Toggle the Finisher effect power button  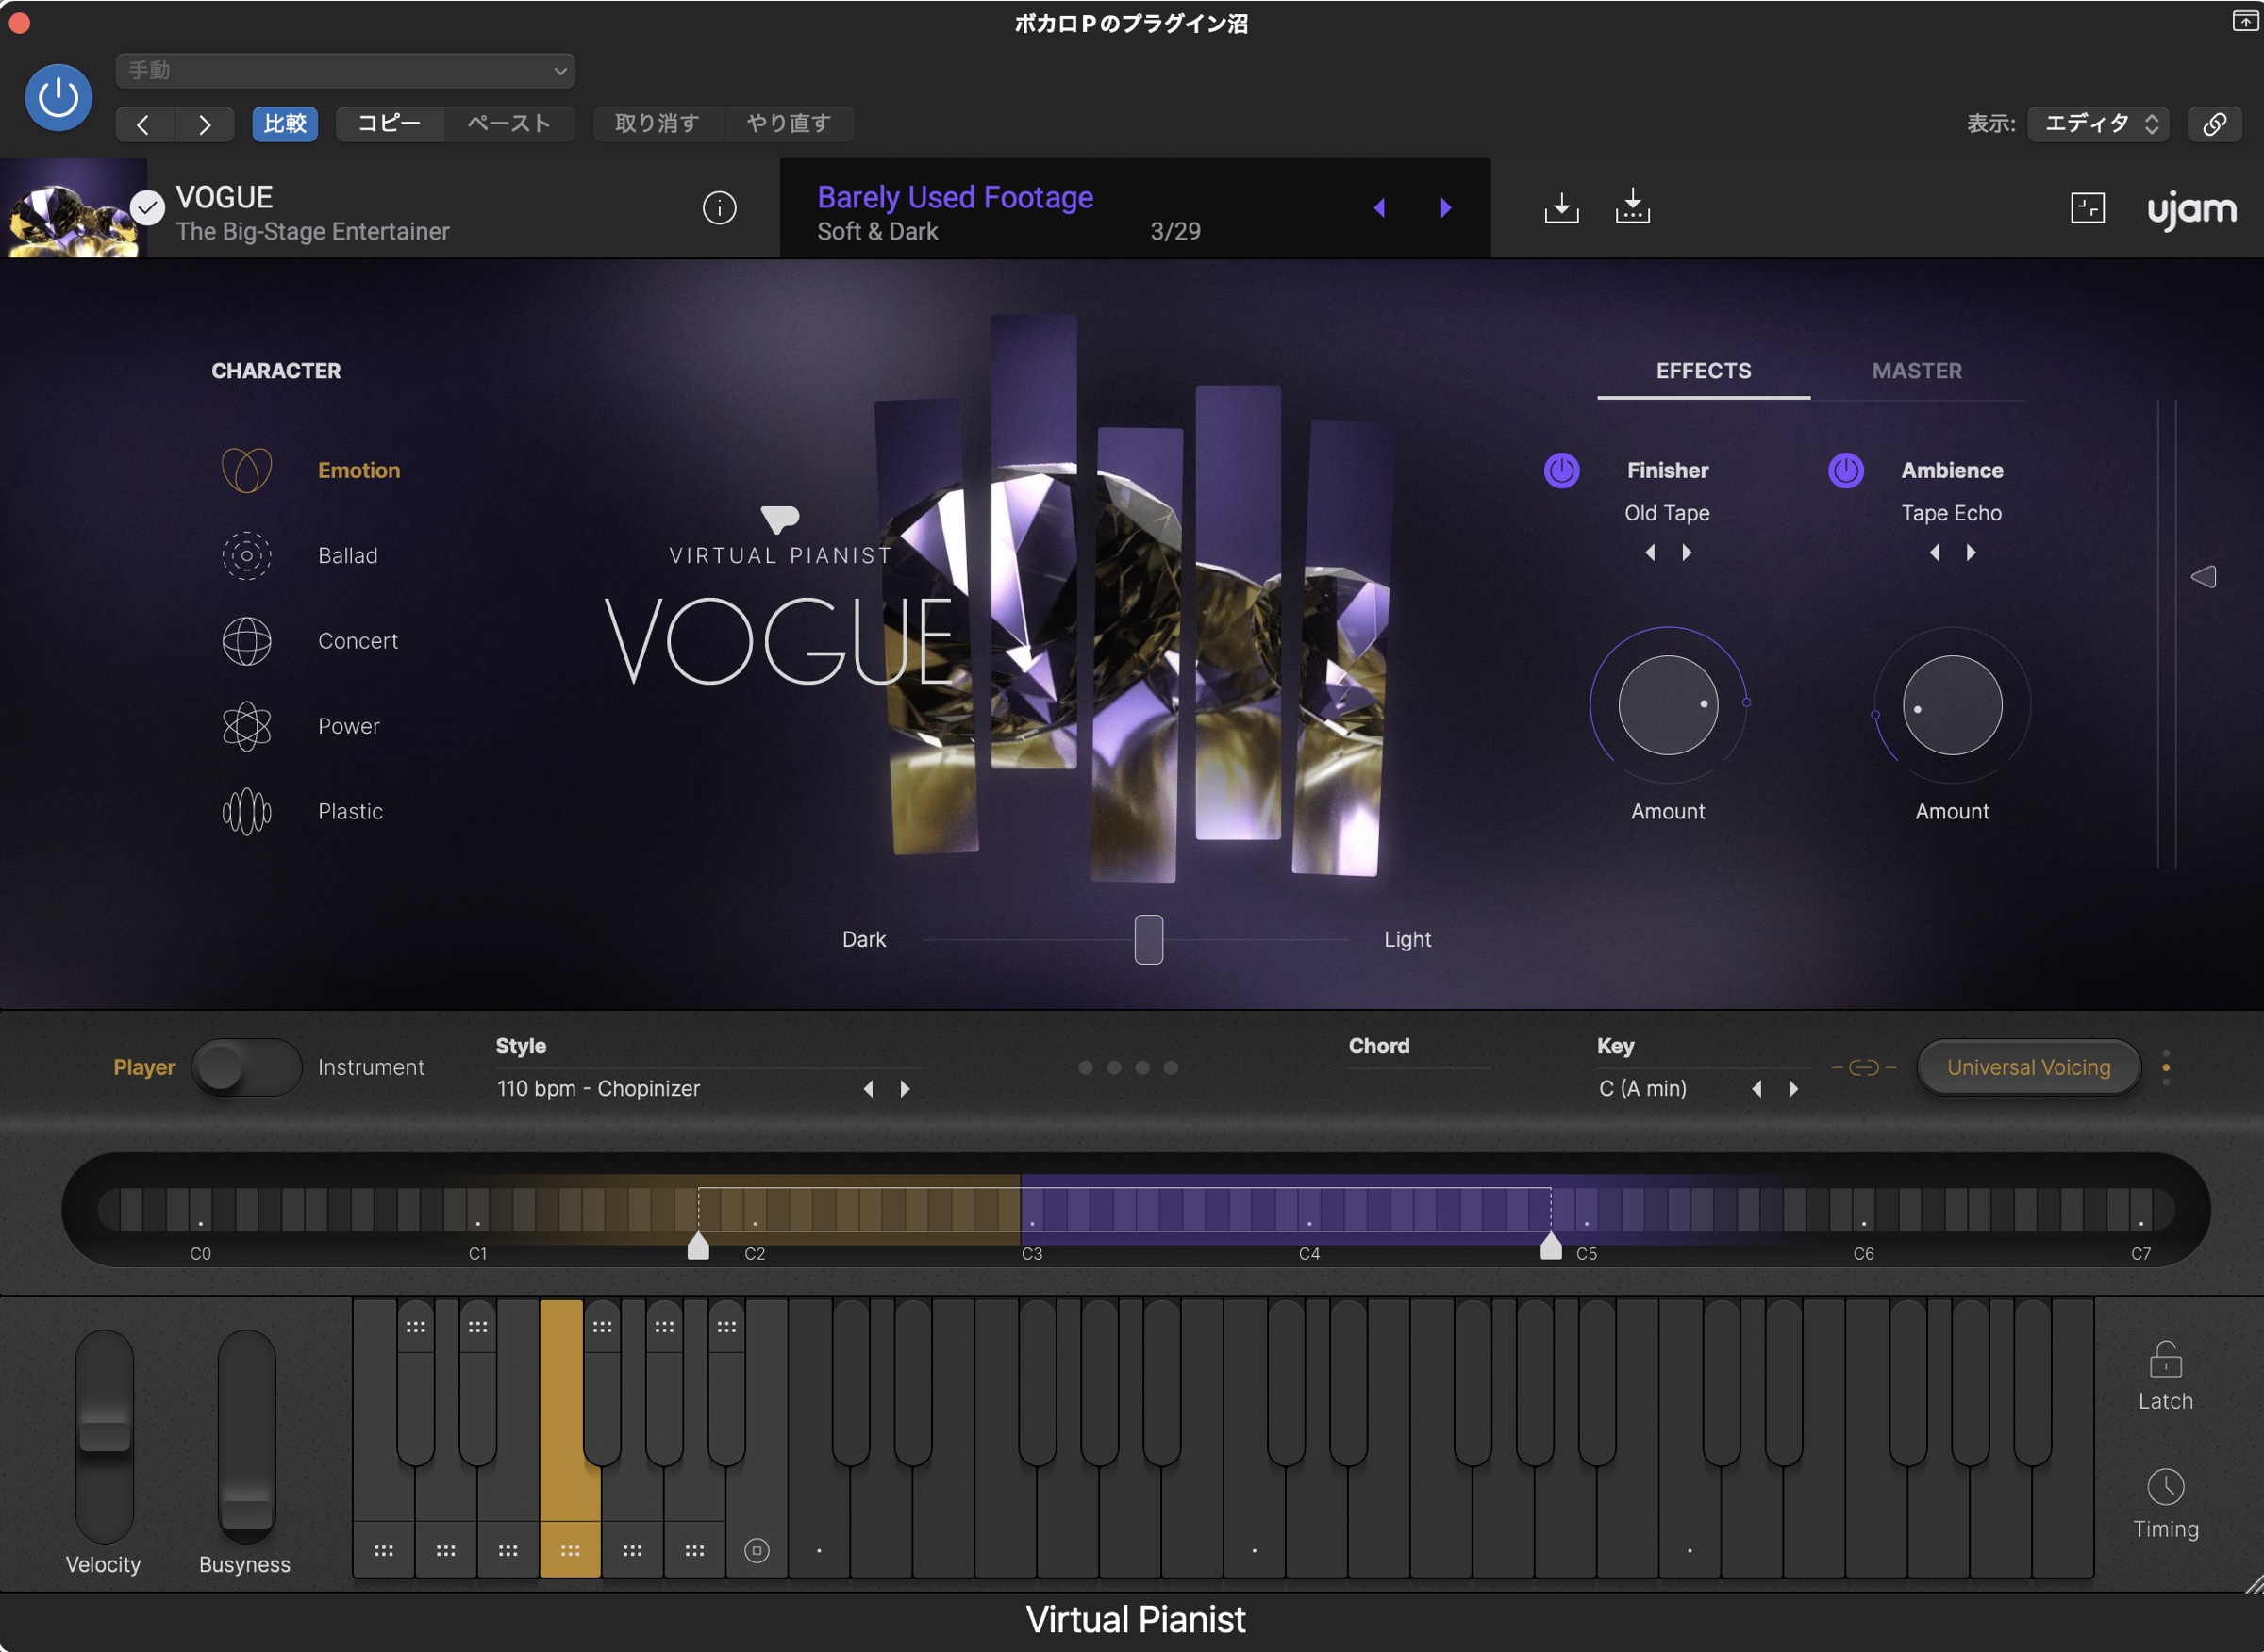1560,470
